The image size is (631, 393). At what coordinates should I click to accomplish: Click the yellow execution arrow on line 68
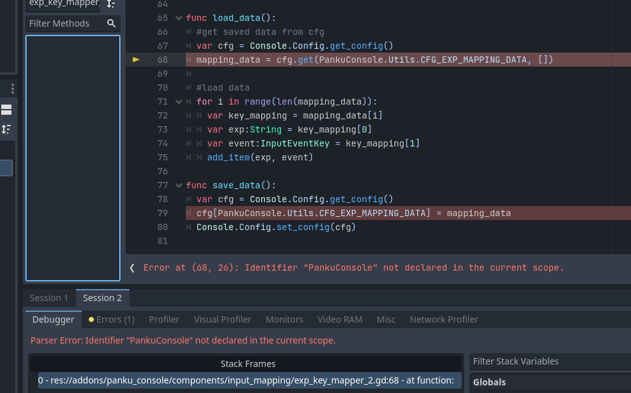click(136, 59)
